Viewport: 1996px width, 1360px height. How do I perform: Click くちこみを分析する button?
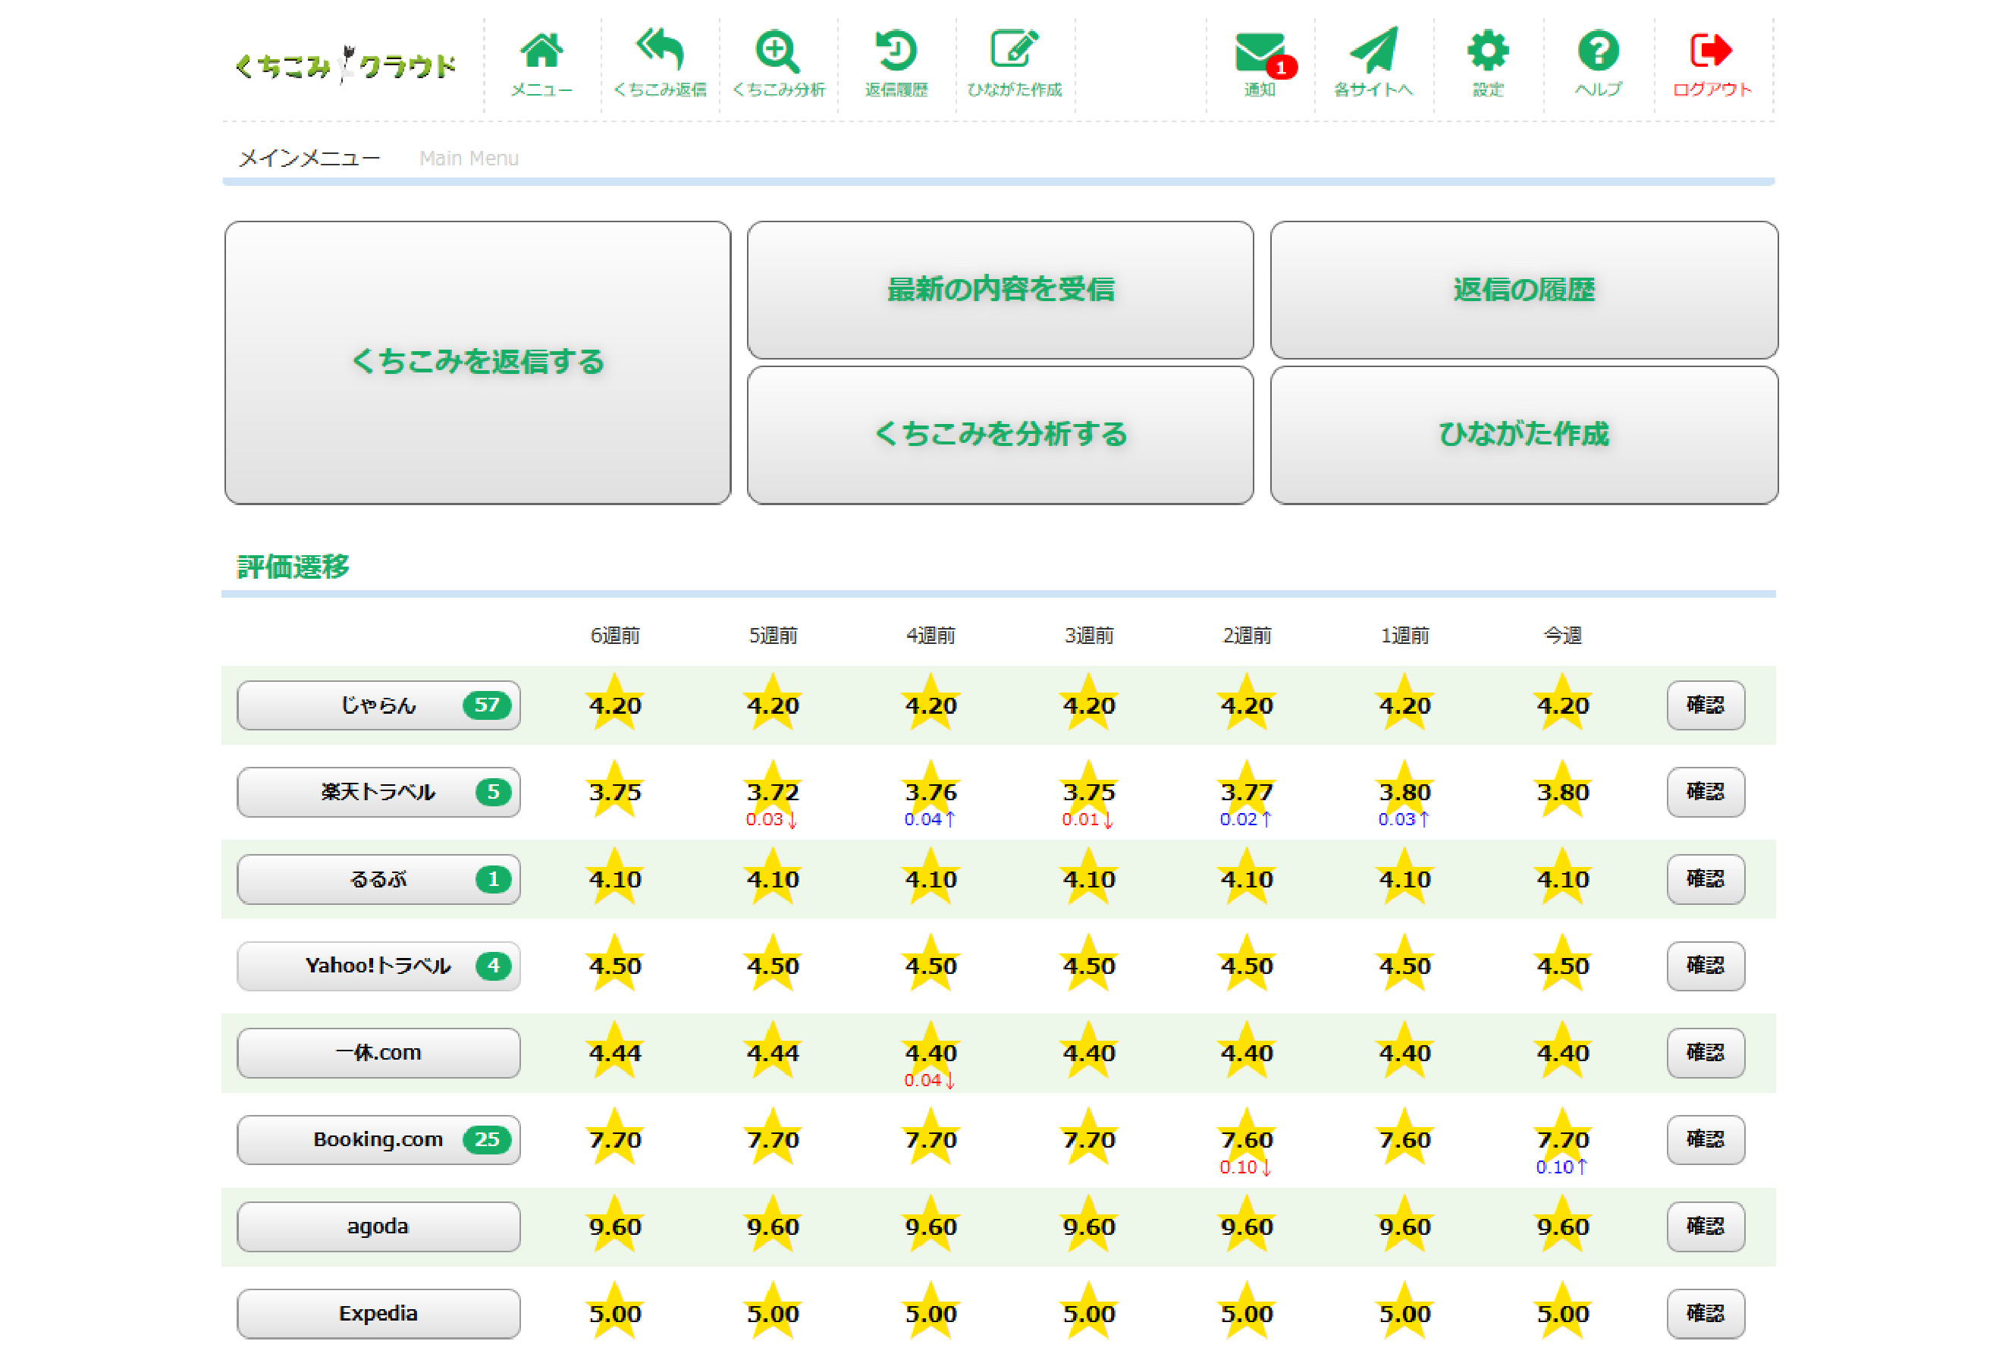point(1000,435)
